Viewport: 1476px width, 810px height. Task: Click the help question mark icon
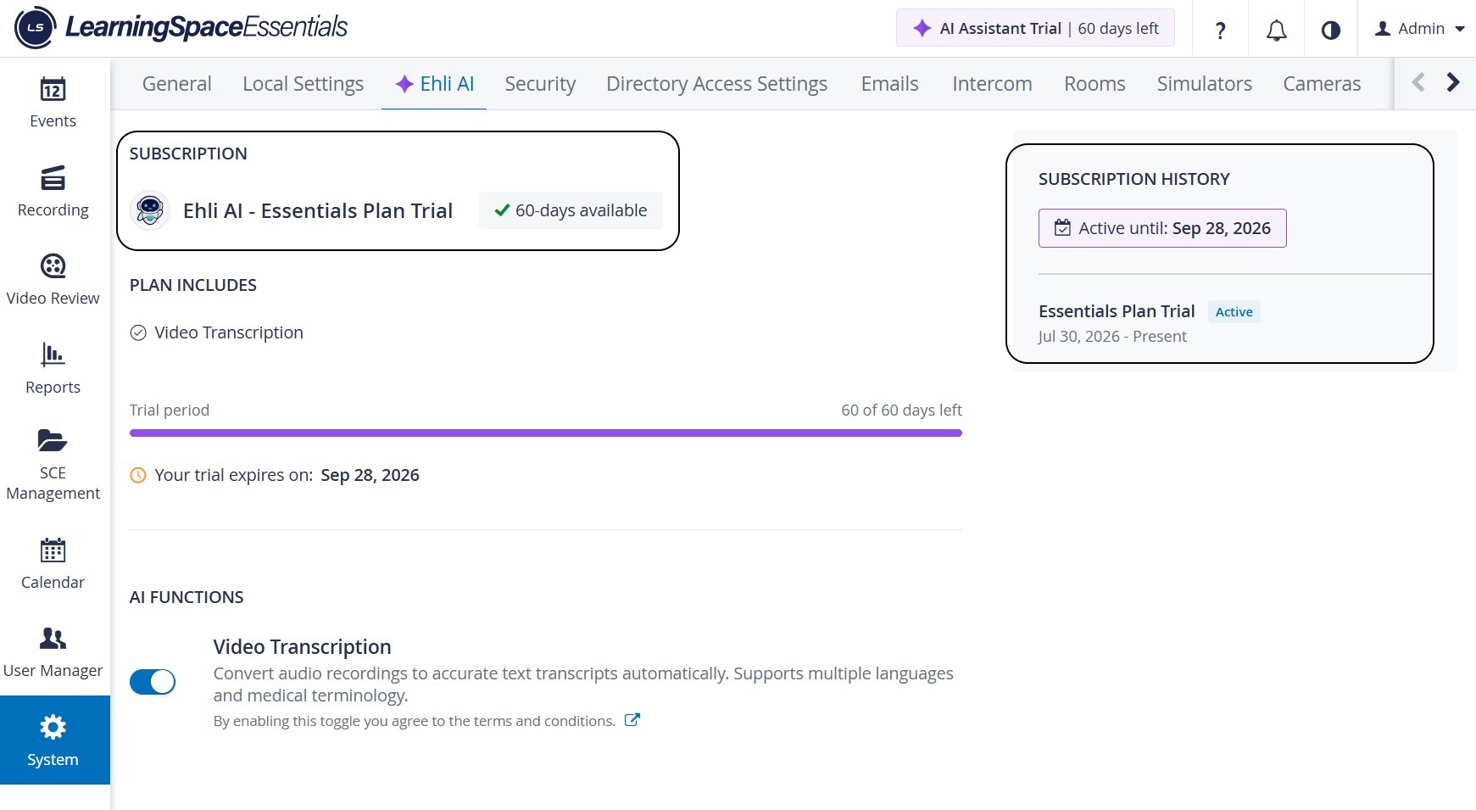click(x=1220, y=31)
